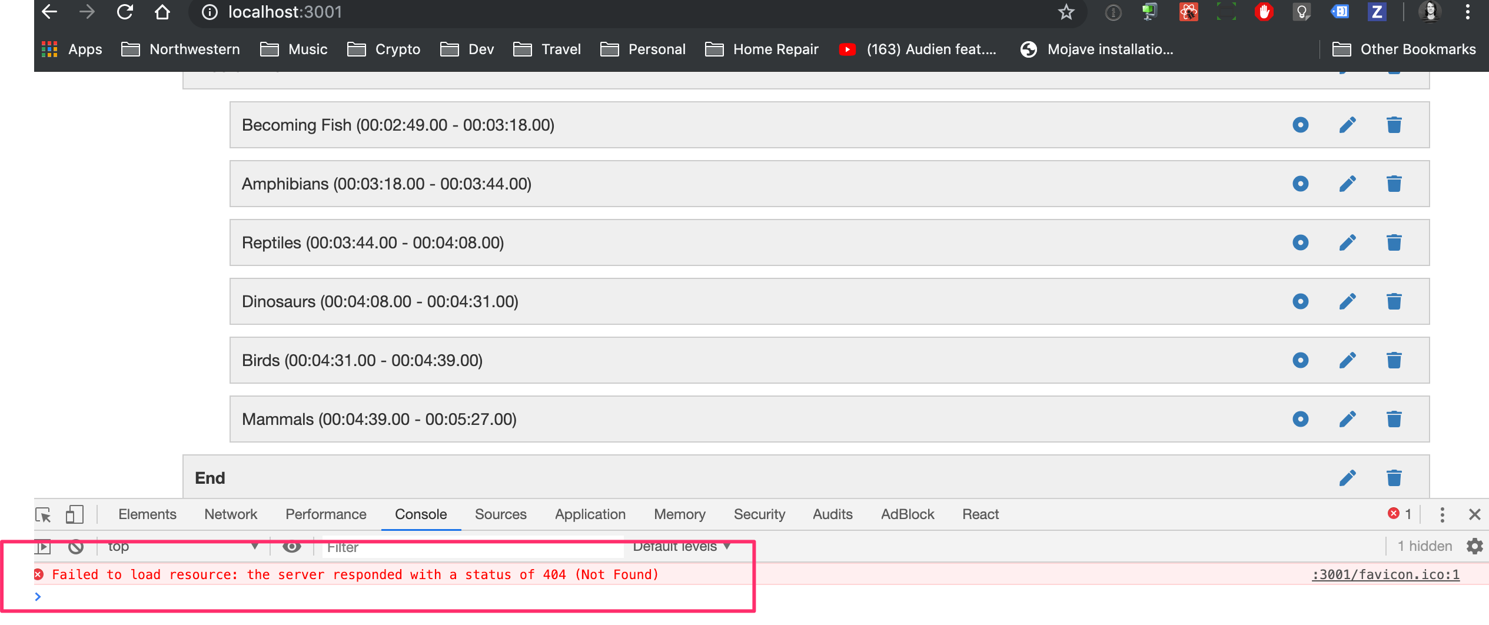Select the inspect element cursor in DevTools

click(44, 514)
